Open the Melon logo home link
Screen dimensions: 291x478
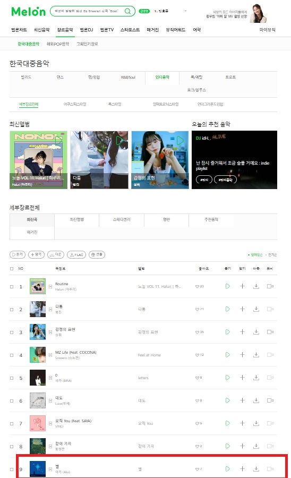pos(28,11)
